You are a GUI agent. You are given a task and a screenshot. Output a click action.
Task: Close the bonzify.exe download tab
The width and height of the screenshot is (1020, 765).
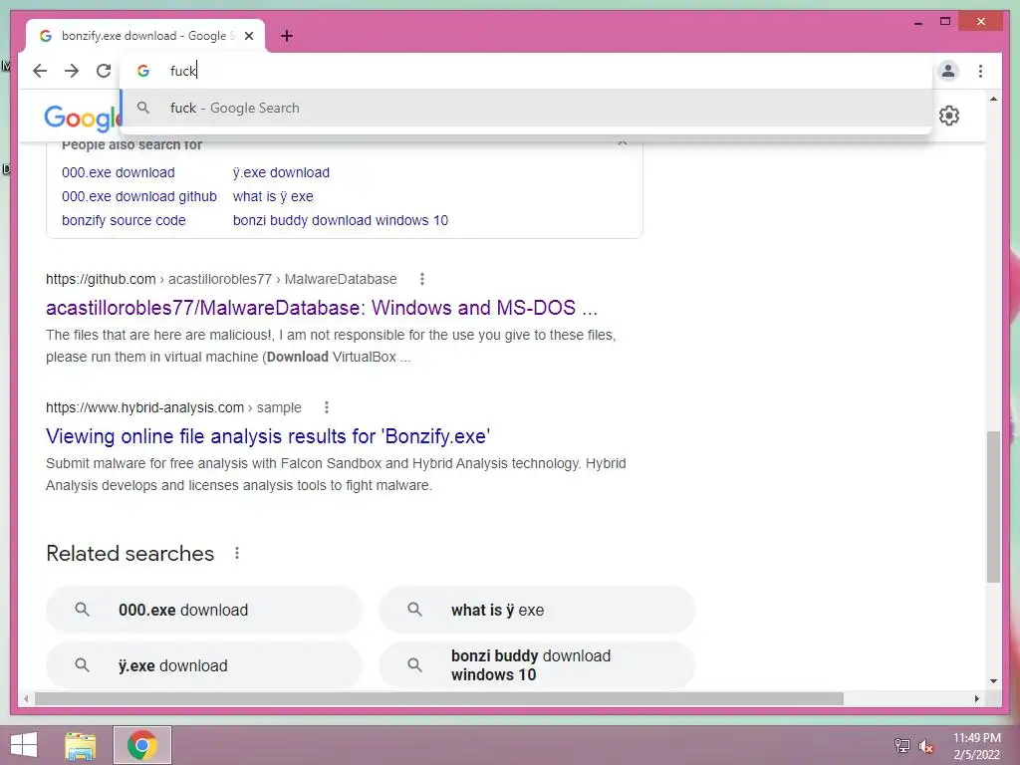[248, 36]
